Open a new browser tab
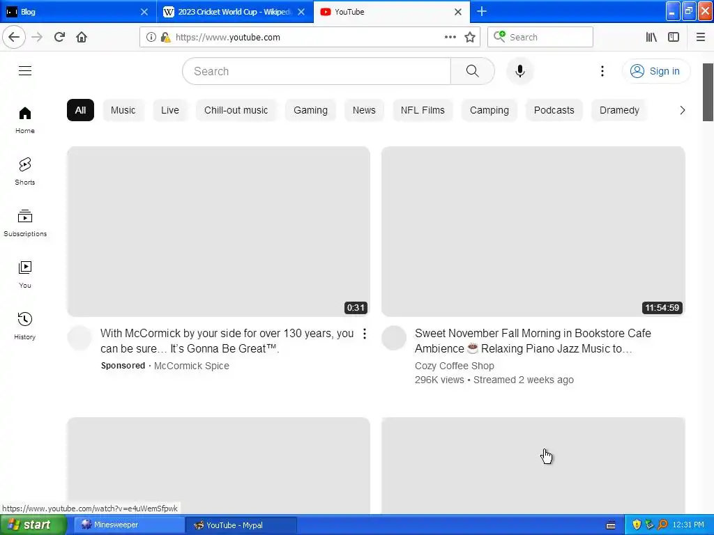The width and height of the screenshot is (714, 535). [x=481, y=11]
